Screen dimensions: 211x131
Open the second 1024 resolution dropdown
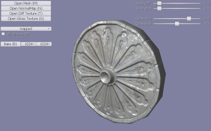tap(44, 44)
